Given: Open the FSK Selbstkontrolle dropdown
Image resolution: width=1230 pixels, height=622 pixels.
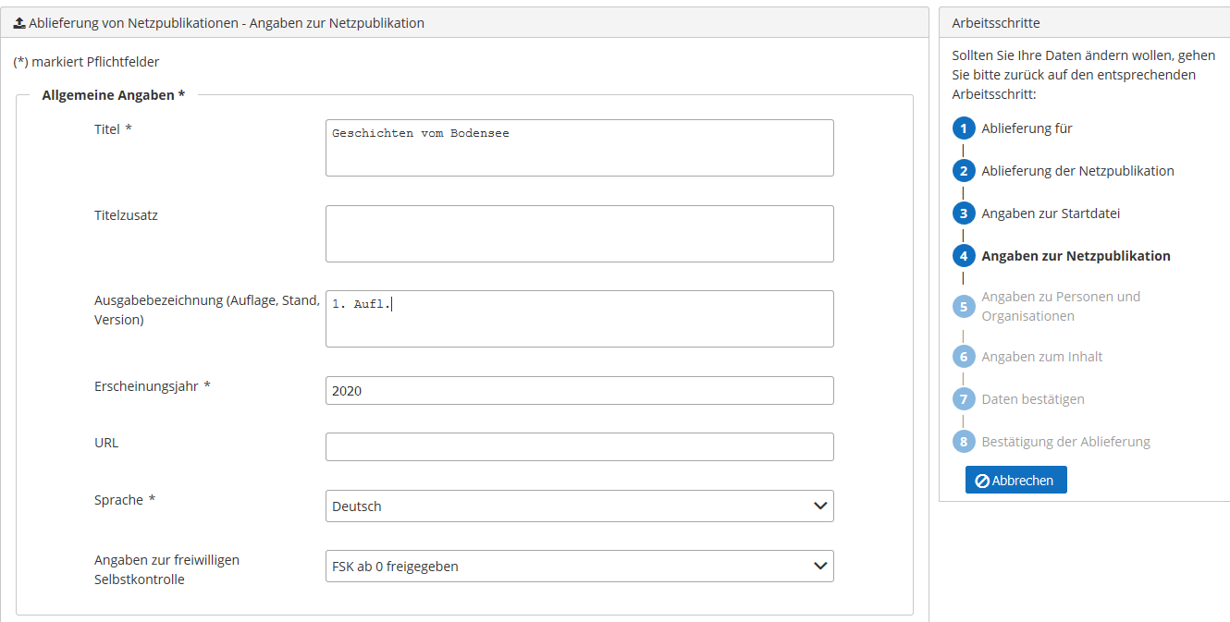Looking at the screenshot, I should pos(580,566).
